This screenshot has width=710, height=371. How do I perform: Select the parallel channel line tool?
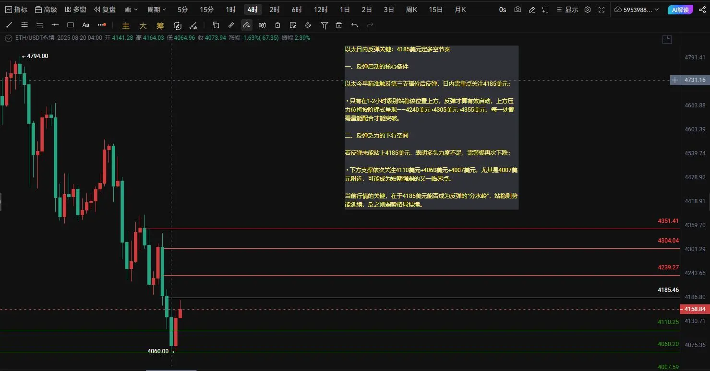[x=24, y=25]
